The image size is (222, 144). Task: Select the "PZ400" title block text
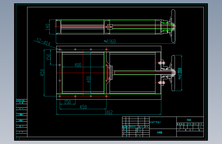pyautogui.click(x=189, y=120)
